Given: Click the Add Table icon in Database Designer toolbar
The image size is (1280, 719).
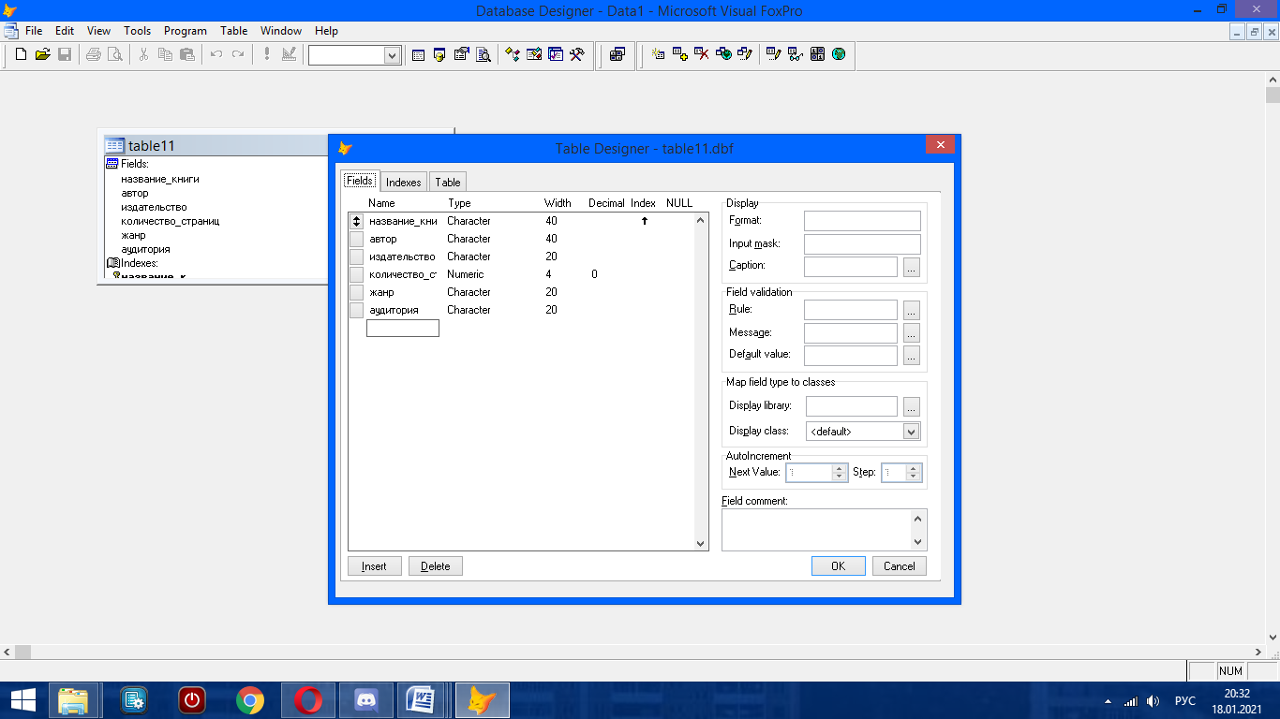Looking at the screenshot, I should [x=680, y=54].
